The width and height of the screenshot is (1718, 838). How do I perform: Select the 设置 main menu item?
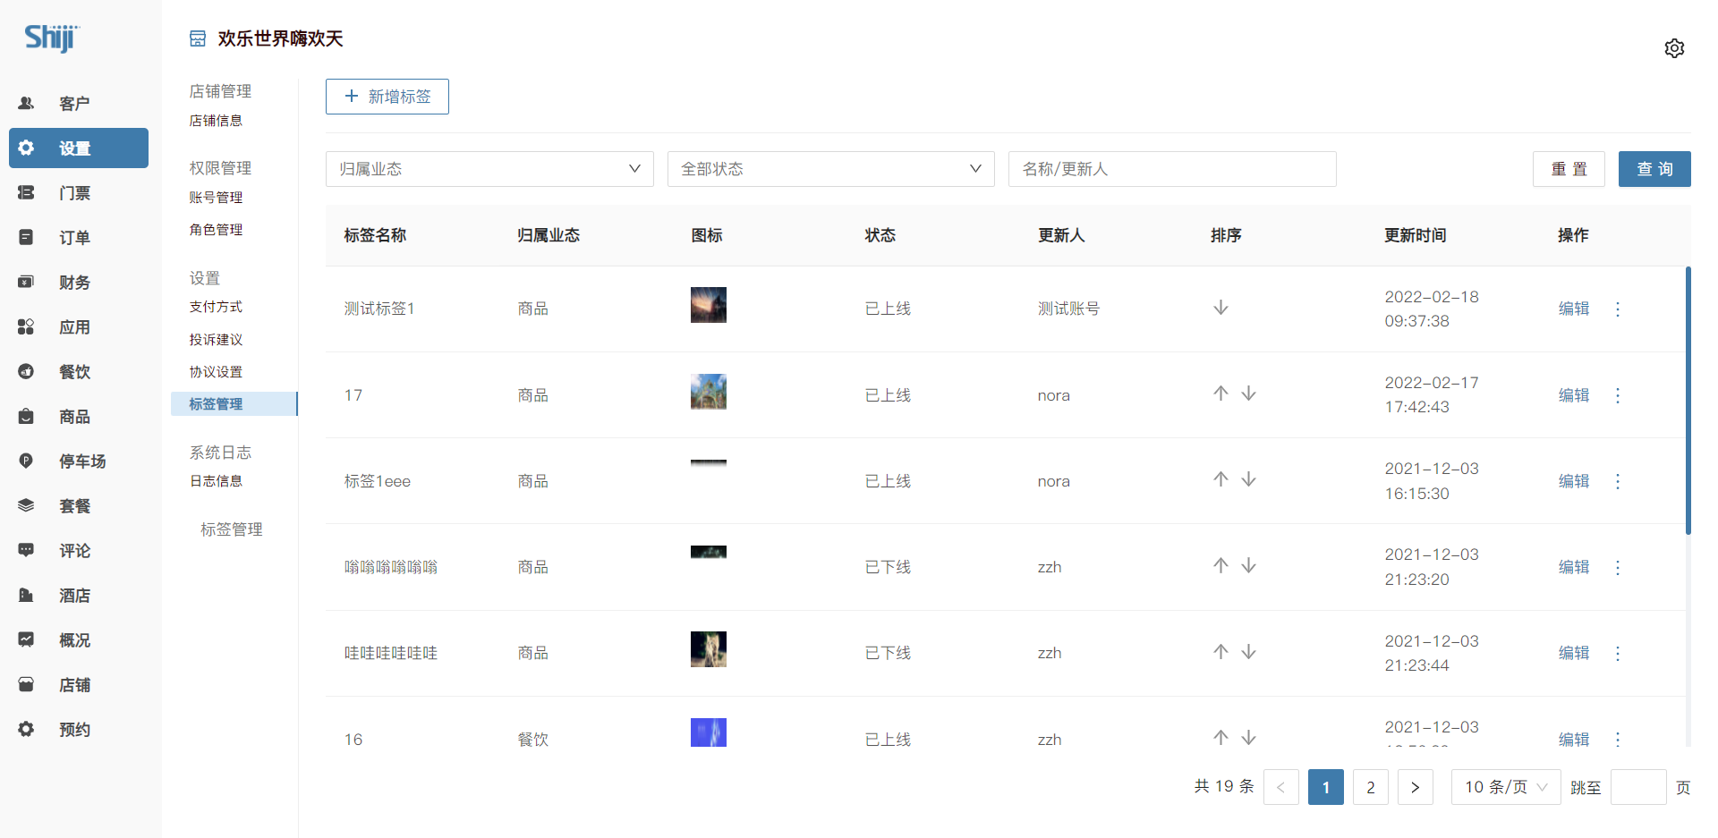coord(79,148)
